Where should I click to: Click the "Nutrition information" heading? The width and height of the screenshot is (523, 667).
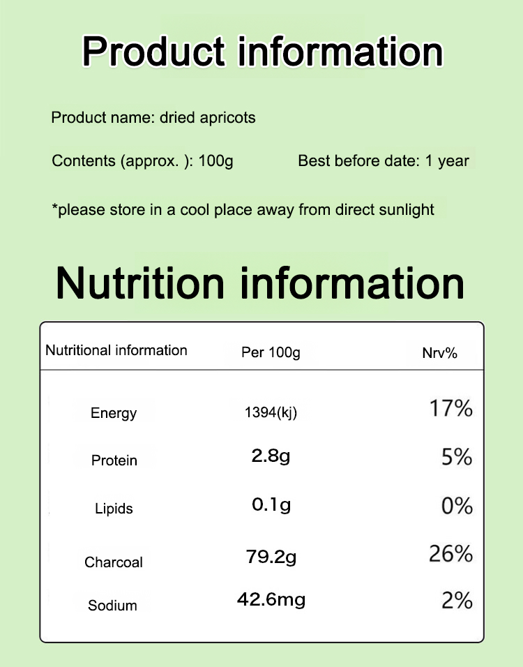point(260,283)
